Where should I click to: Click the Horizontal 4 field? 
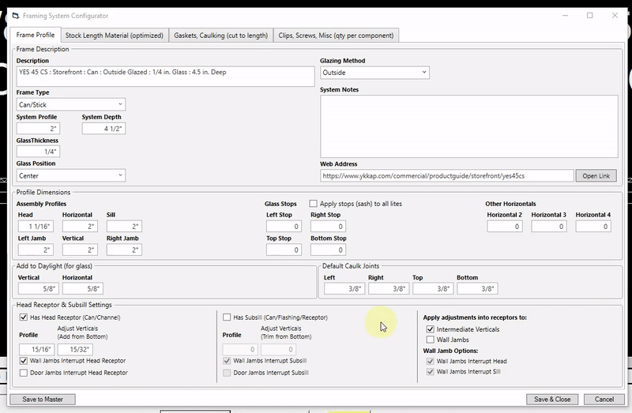point(593,227)
